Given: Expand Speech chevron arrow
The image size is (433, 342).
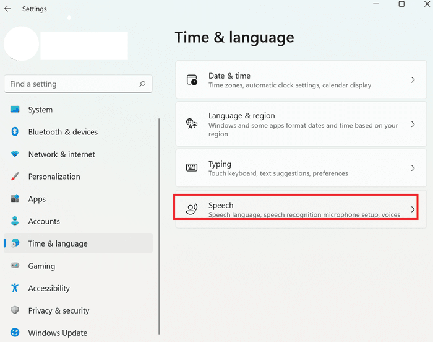Looking at the screenshot, I should (413, 209).
